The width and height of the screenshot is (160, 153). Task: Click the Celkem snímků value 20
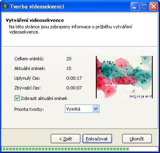69,59
